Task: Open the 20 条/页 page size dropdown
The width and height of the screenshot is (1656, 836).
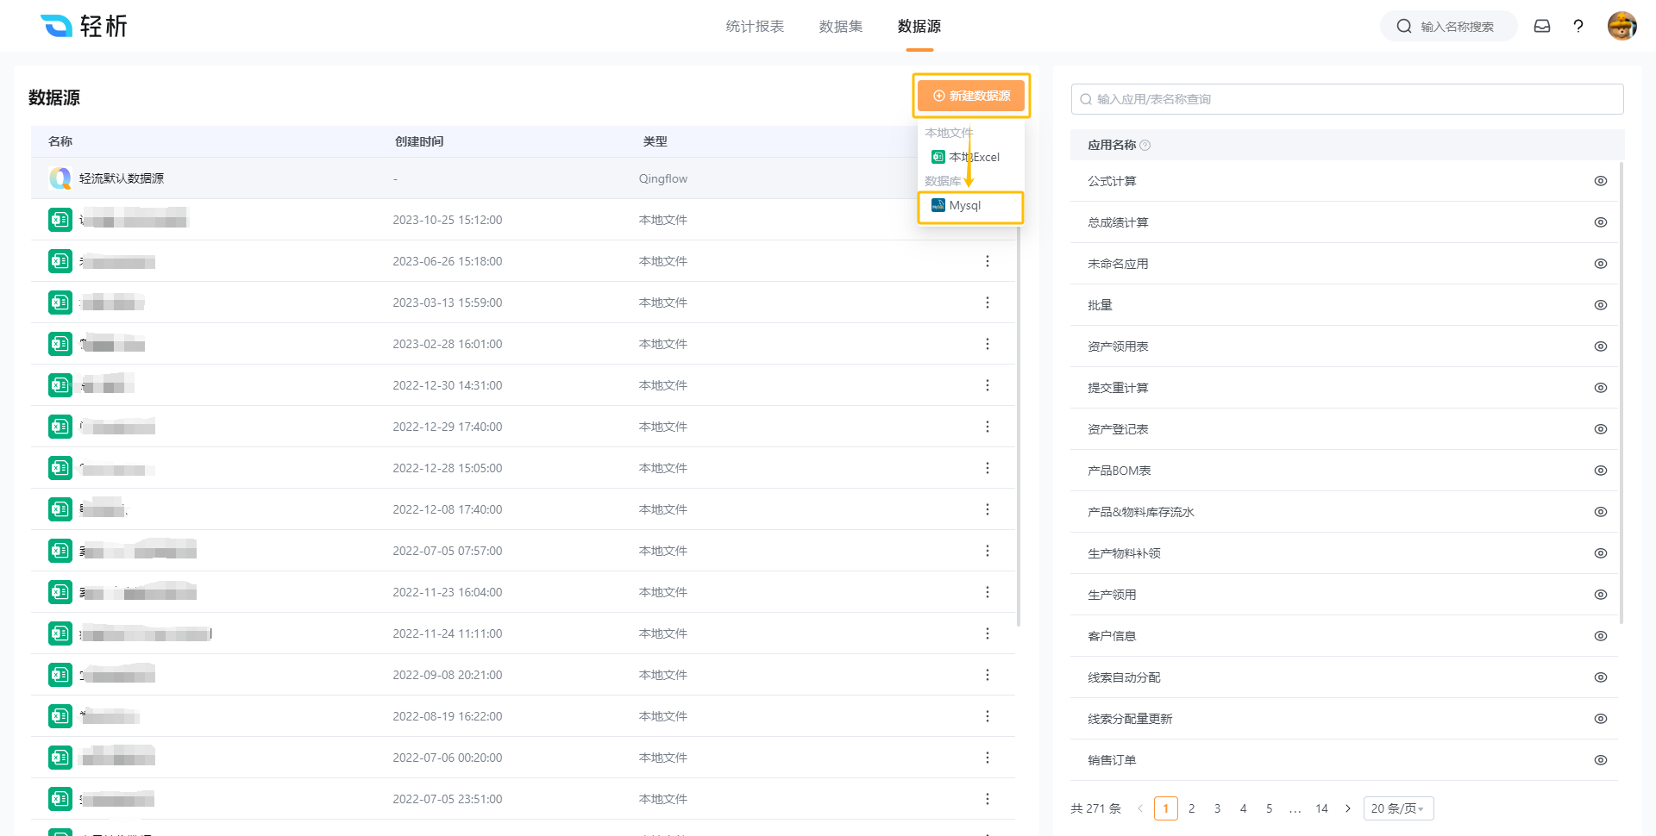Action: (x=1398, y=808)
